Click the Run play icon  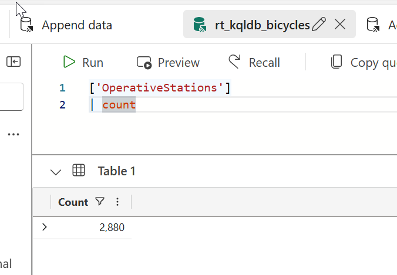69,62
